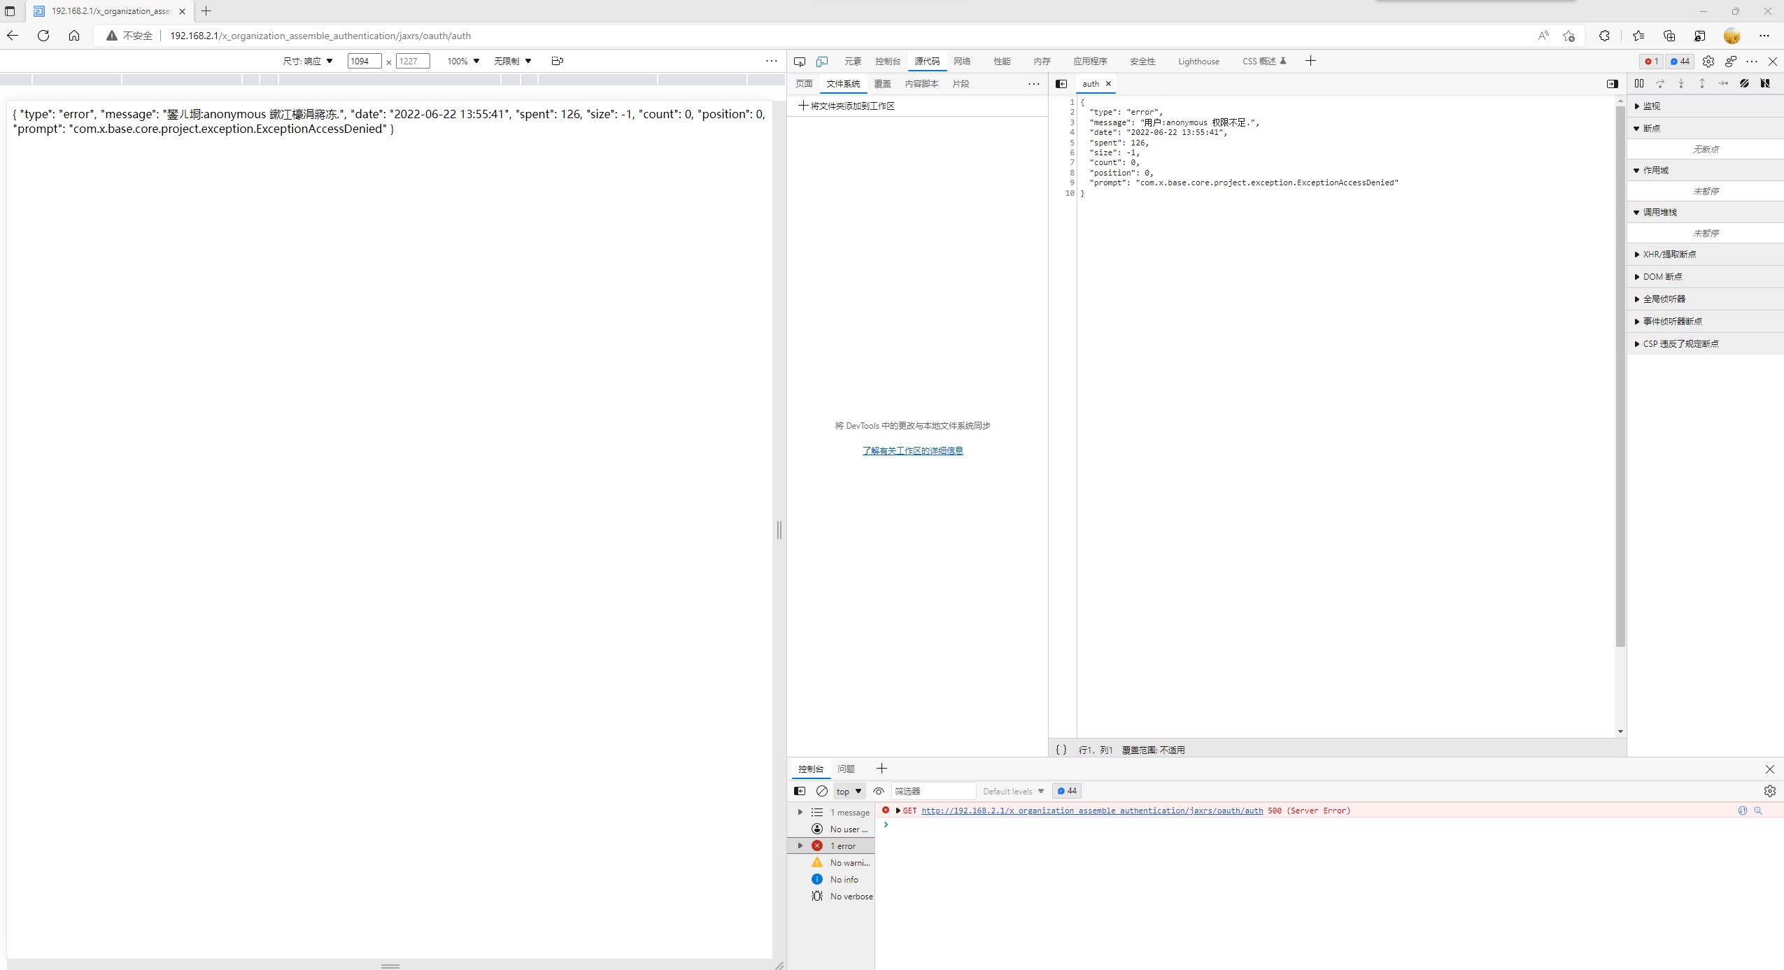Viewport: 1784px width, 970px height.
Task: Open the DevTools settings gear
Action: 1708,62
